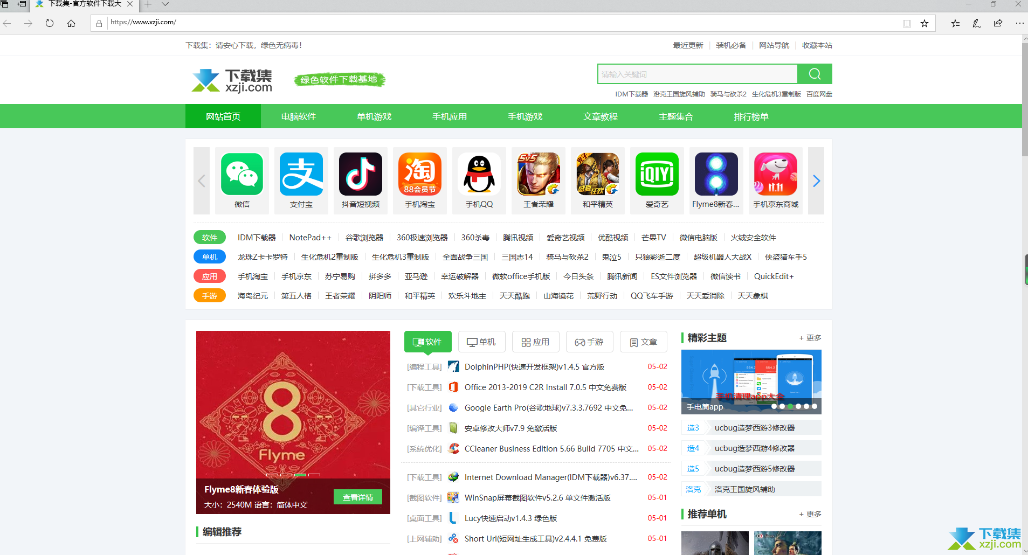Image resolution: width=1028 pixels, height=555 pixels.
Task: Open the WeChat (微信) app icon
Action: 242,174
